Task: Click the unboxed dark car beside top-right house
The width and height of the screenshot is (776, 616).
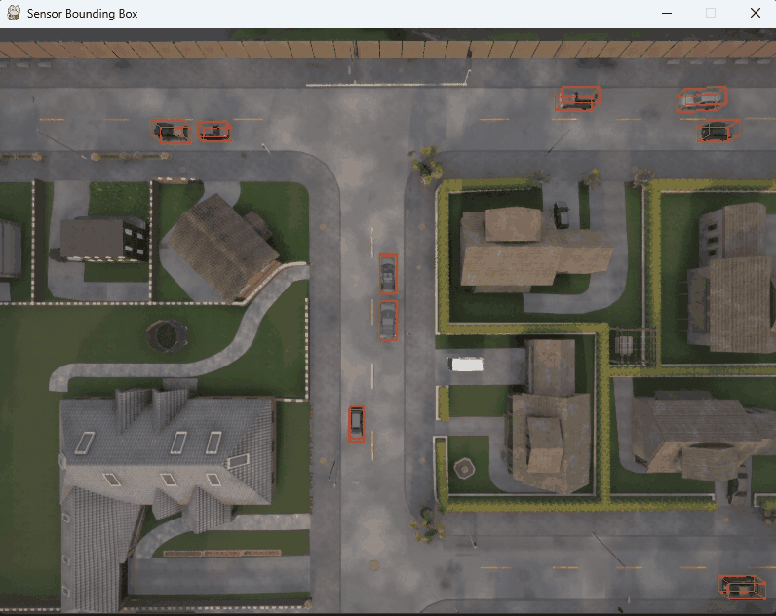Action: 561,213
